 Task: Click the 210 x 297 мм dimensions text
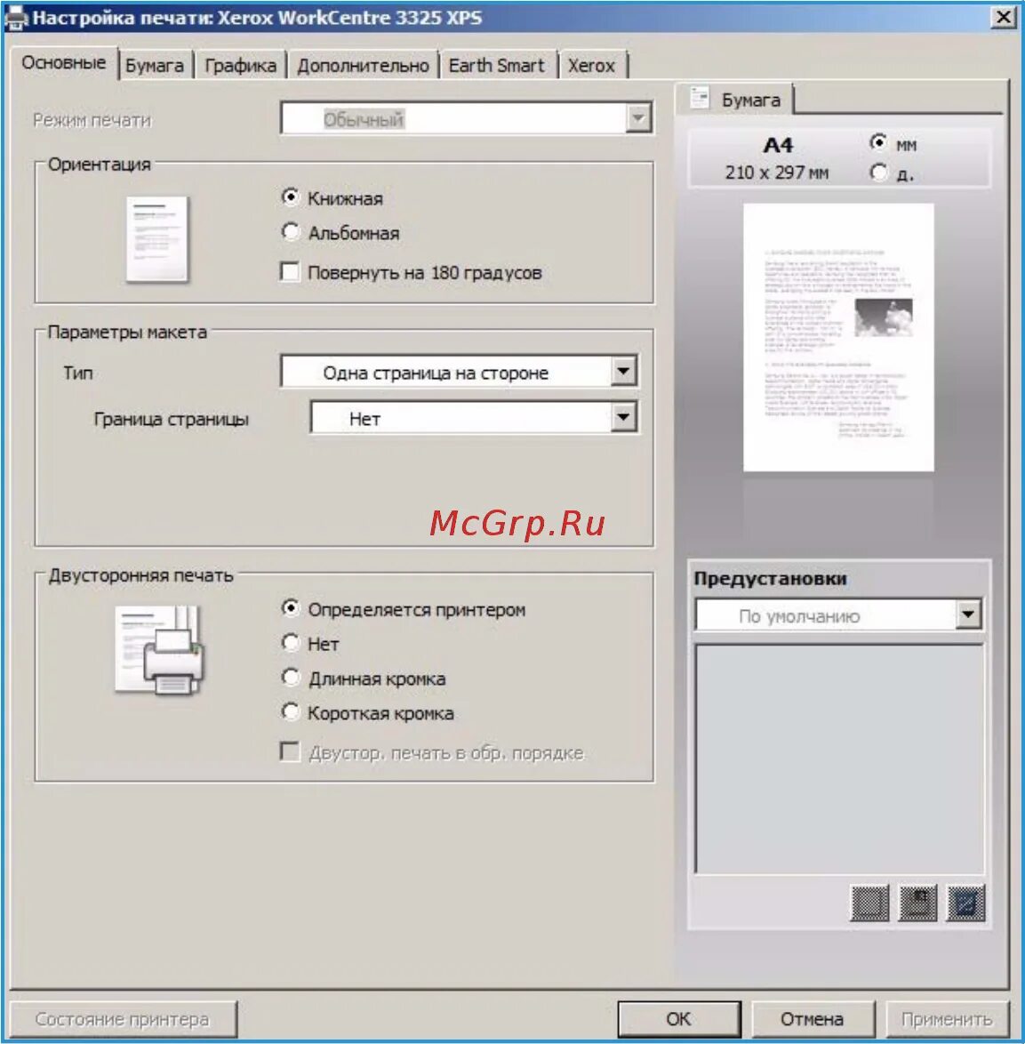(777, 173)
